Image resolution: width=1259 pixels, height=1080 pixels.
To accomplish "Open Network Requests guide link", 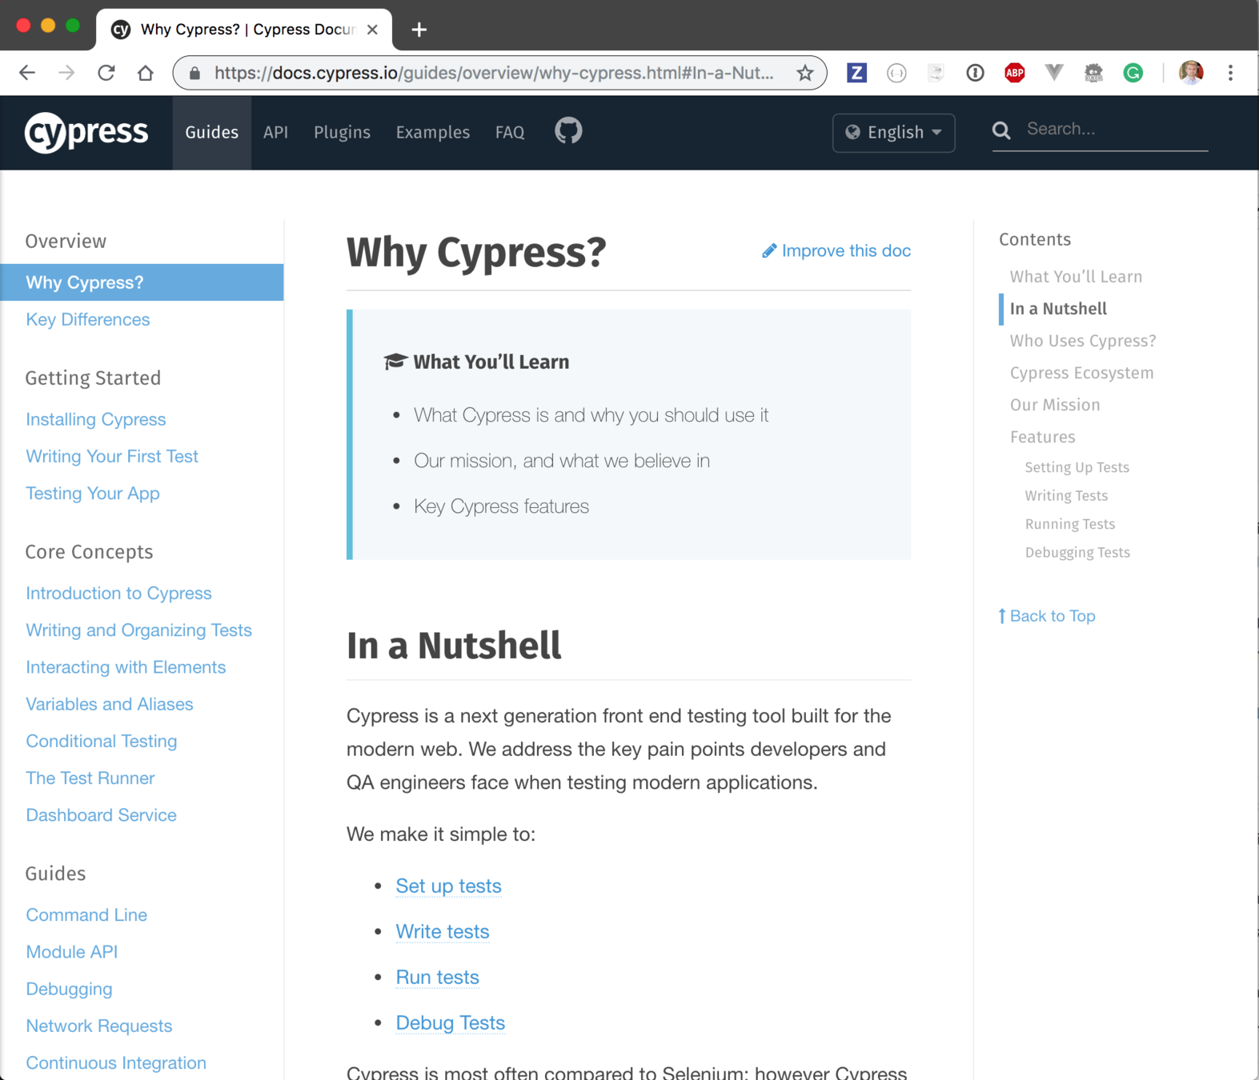I will pyautogui.click(x=98, y=1026).
